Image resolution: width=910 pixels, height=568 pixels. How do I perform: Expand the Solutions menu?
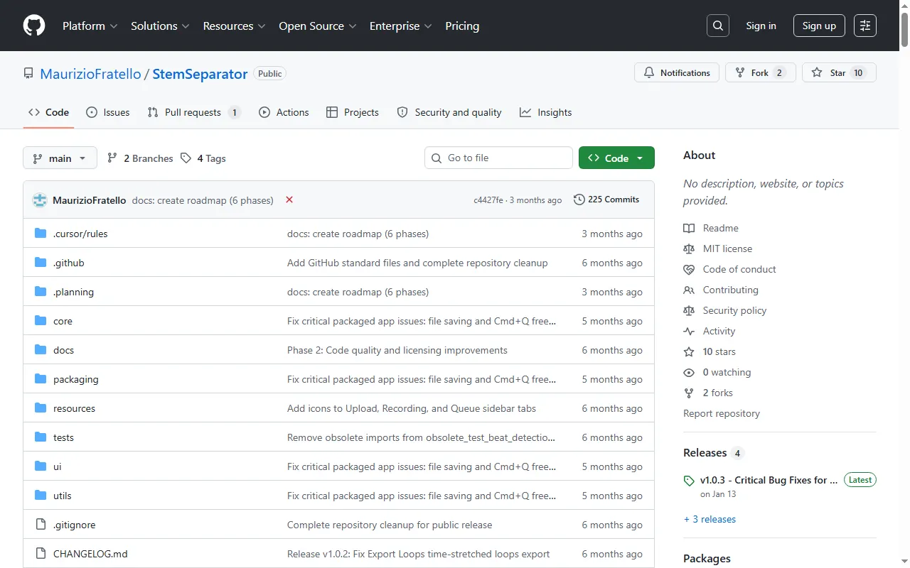[x=160, y=26]
